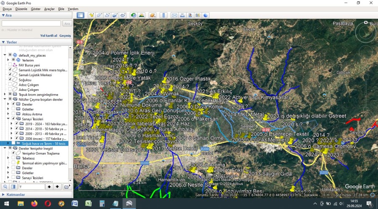Click the View in Google Maps icon

pyautogui.click(x=198, y=15)
